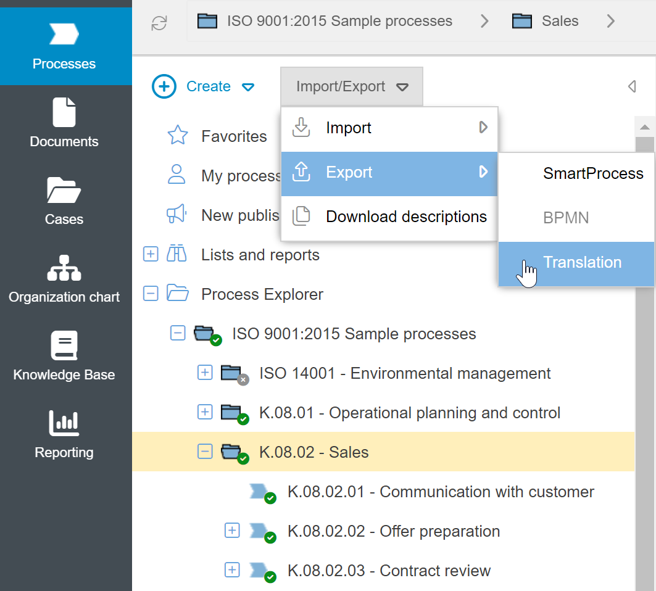Image resolution: width=656 pixels, height=591 pixels.
Task: Click Sales in the breadcrumb
Action: pos(560,21)
